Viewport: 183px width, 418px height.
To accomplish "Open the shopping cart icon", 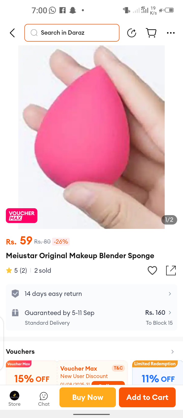I will tap(151, 33).
